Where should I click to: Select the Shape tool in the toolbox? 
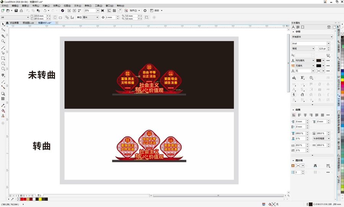(x=3, y=30)
